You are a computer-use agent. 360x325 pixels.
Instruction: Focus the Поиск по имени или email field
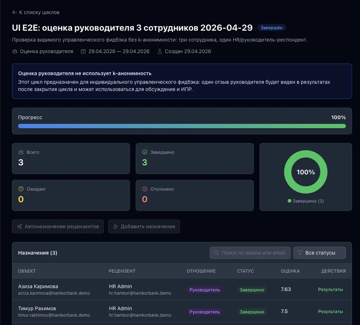[250, 253]
